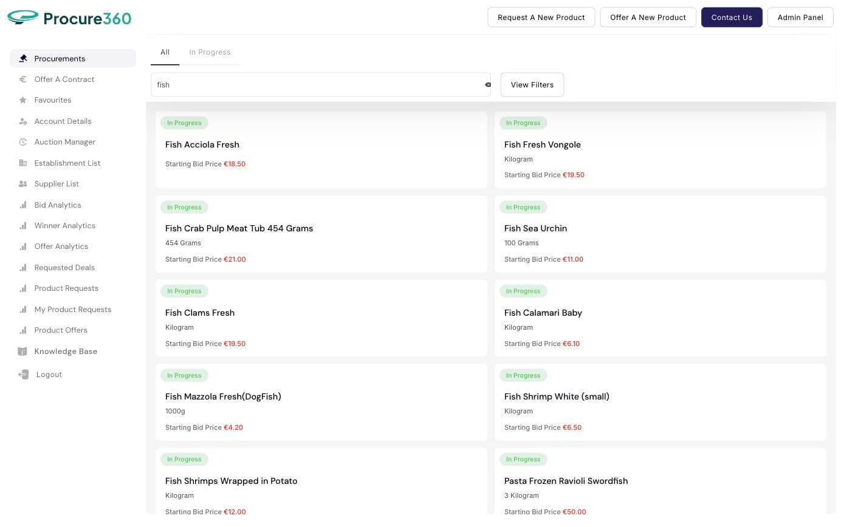Click the Procure360 logo

click(x=69, y=18)
